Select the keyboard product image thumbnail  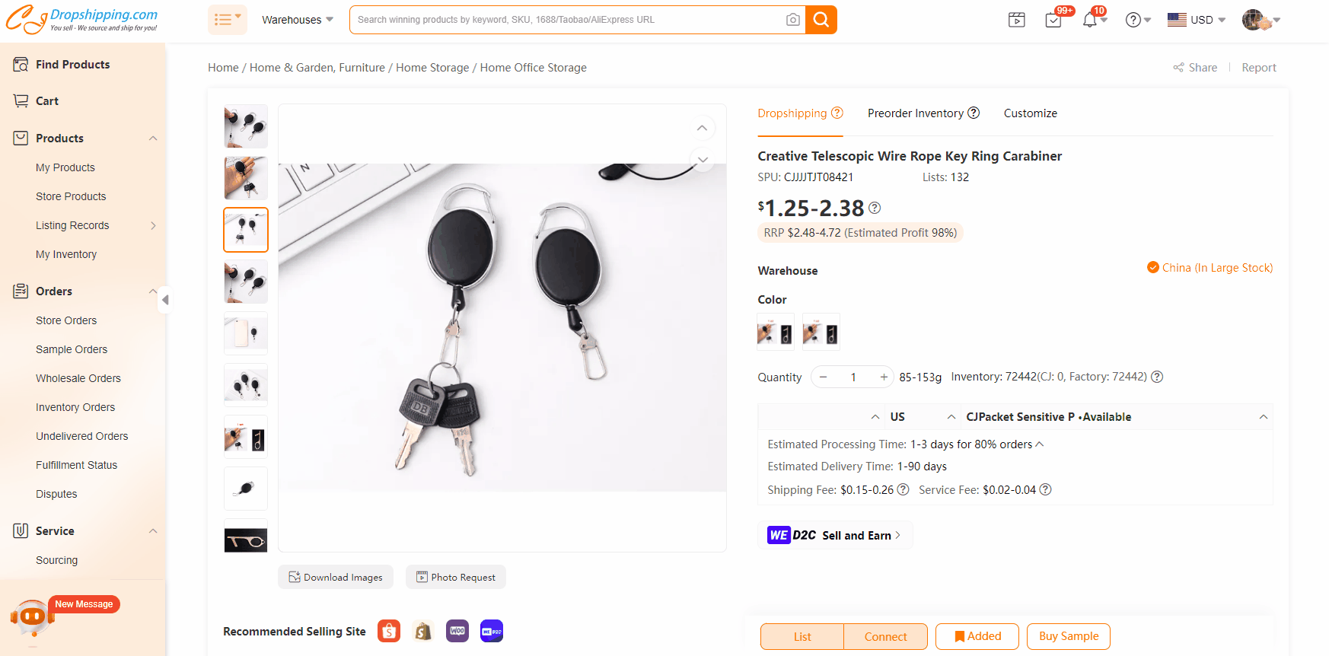pos(245,229)
